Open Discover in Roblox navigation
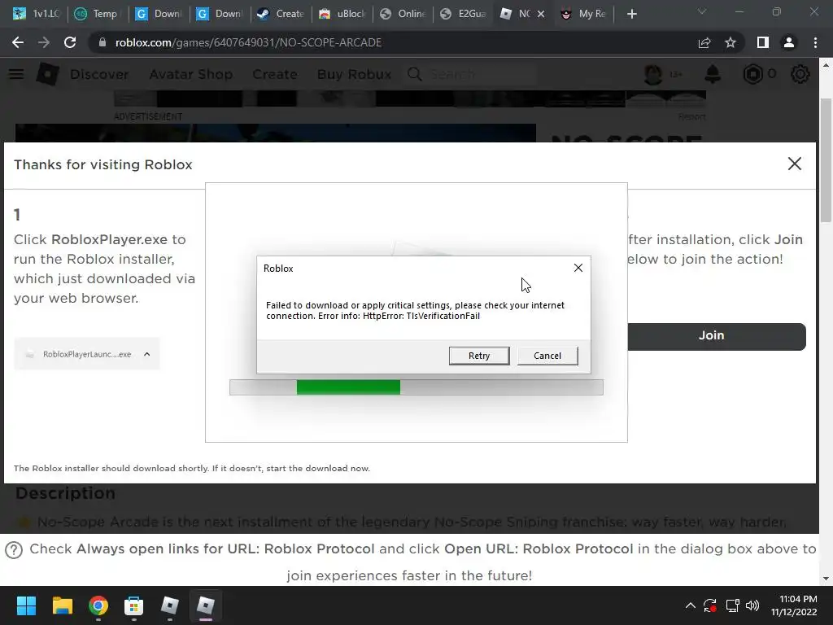833x625 pixels. pyautogui.click(x=99, y=74)
